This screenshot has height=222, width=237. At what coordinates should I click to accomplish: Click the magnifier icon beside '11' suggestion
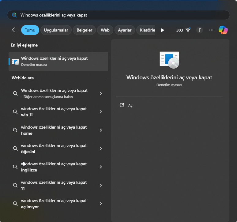click(x=15, y=185)
